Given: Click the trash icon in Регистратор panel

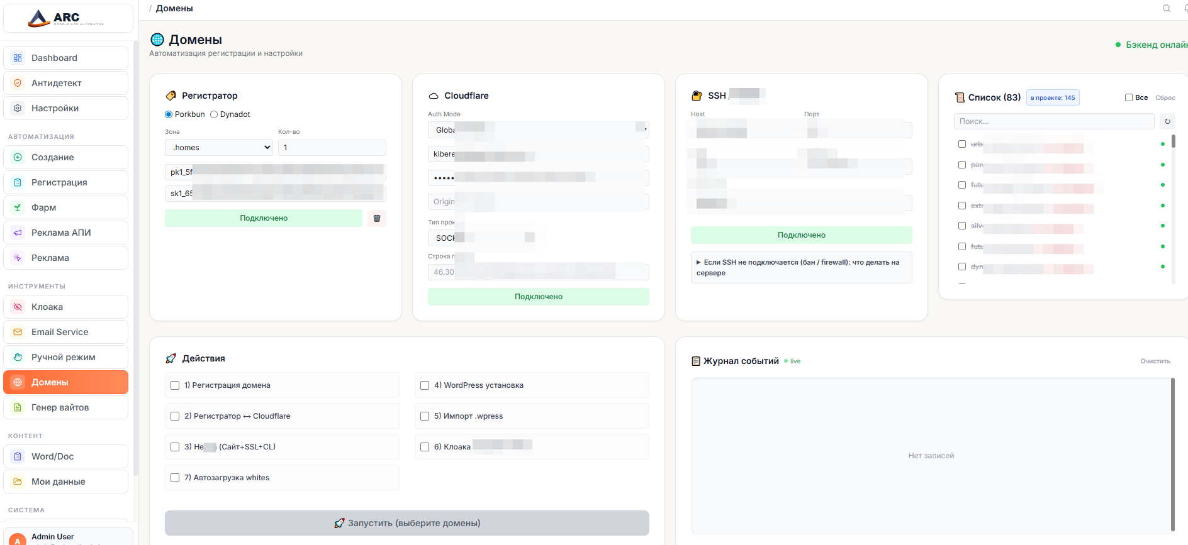Looking at the screenshot, I should 377,218.
